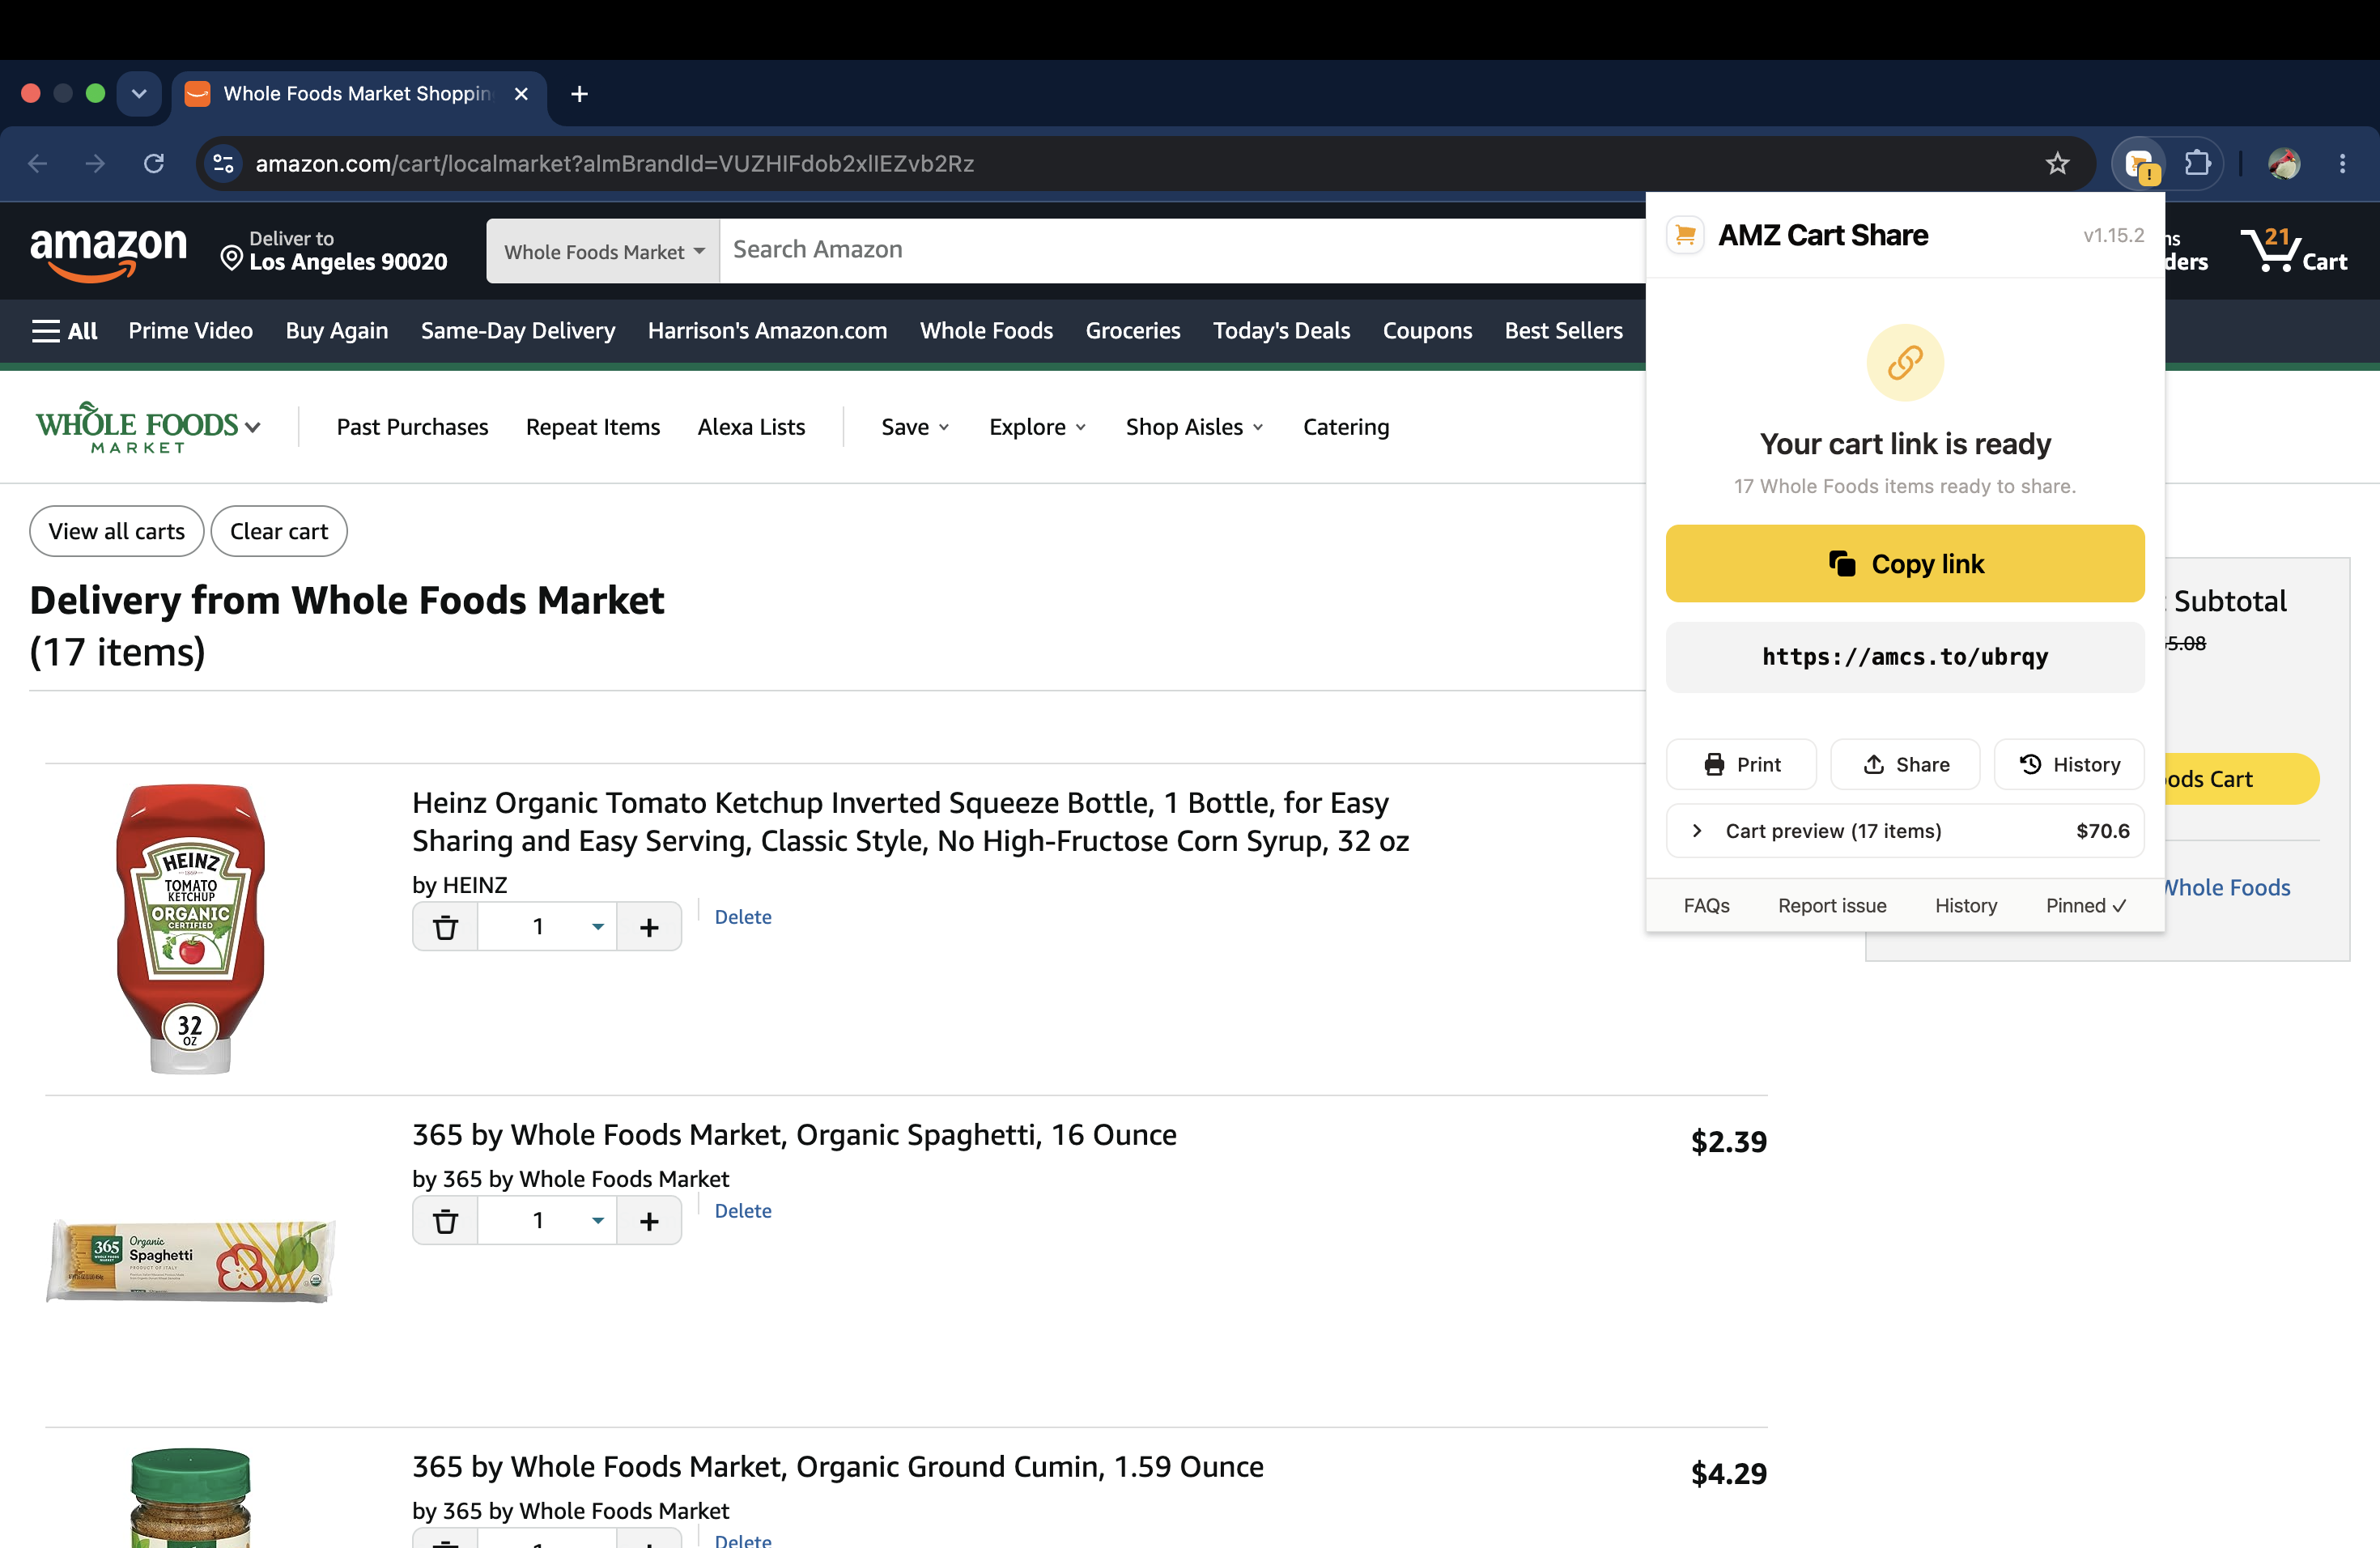Click the Search Amazon input field
Image resolution: width=2380 pixels, height=1548 pixels.
1182,251
